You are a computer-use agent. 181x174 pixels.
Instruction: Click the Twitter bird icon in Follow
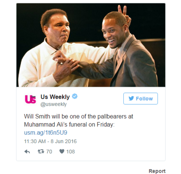(x=131, y=99)
